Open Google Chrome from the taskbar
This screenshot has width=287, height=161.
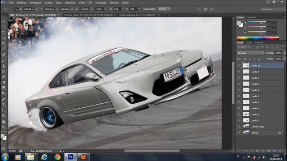(x=57, y=157)
